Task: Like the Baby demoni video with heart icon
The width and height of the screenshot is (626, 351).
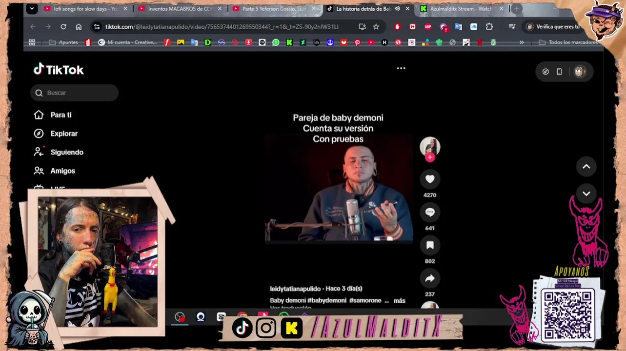Action: [430, 179]
